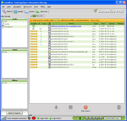
Task: Sort results by Size column
Action: pos(103,23)
